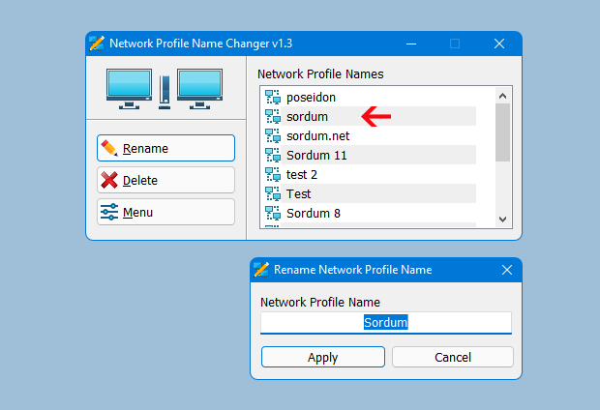Click network icon beside sordum.net
600x410 pixels.
click(x=273, y=135)
